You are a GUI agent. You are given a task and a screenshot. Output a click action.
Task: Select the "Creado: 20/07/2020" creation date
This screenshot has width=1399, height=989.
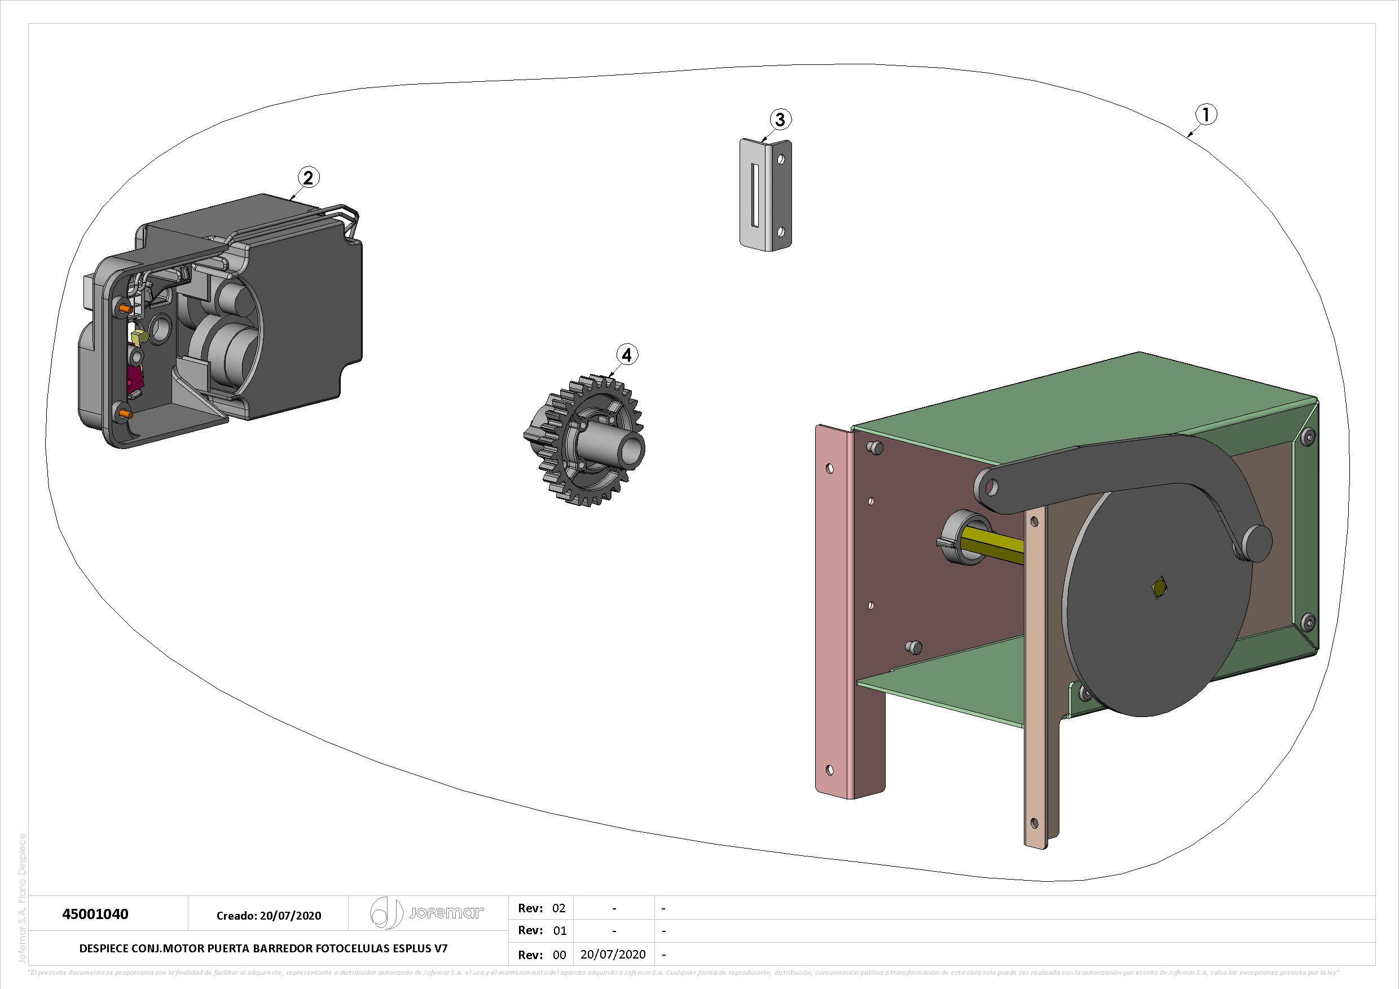269,915
